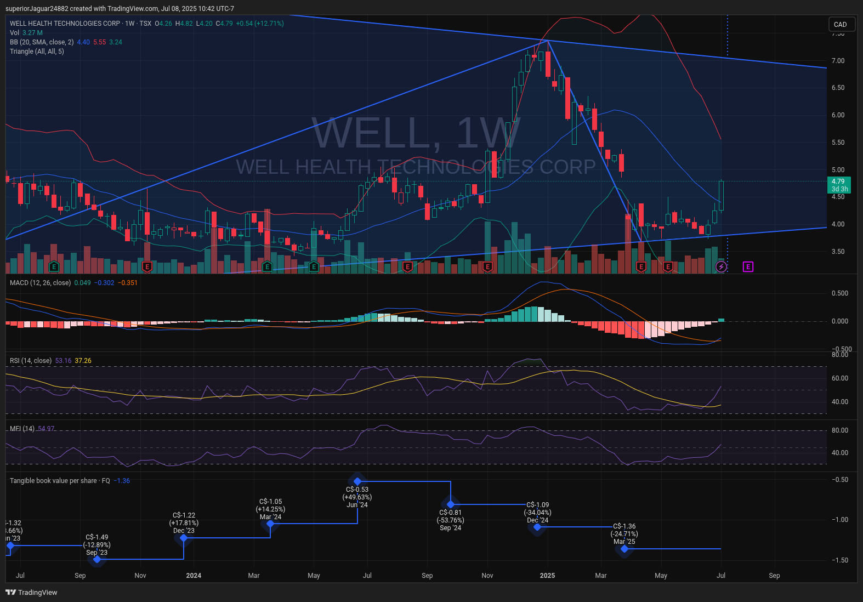This screenshot has height=602, width=863.
Task: Select the Sep '24 C$-0.81 book value point
Action: pyautogui.click(x=451, y=504)
